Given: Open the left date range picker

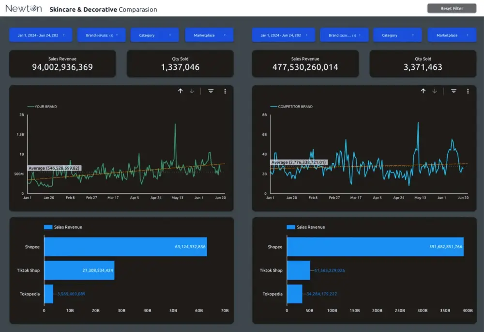Looking at the screenshot, I should point(41,35).
